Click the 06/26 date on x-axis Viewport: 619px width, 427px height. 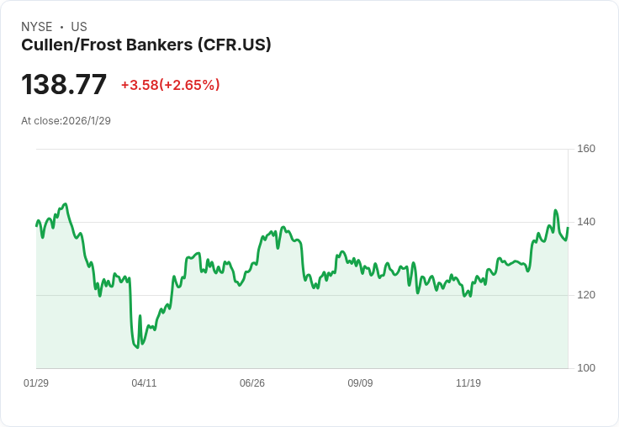[252, 383]
